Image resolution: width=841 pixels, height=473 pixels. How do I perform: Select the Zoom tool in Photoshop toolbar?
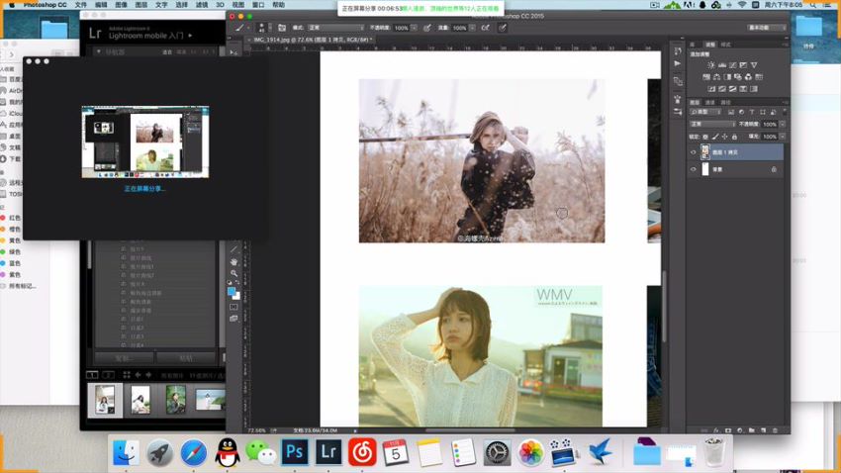pos(234,273)
